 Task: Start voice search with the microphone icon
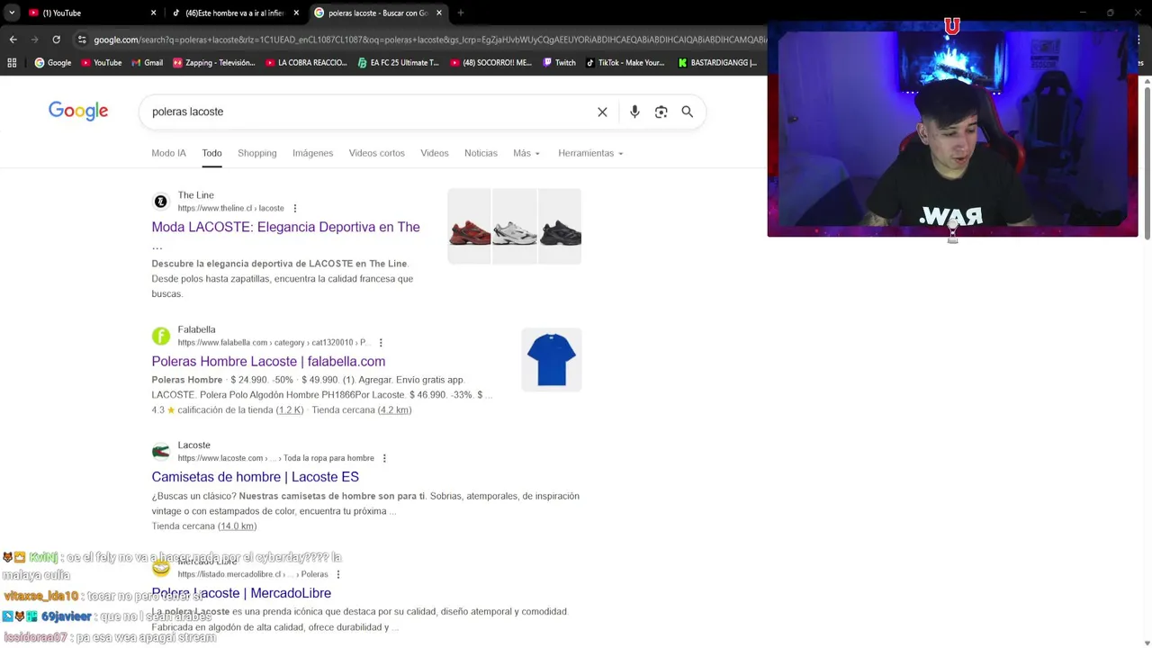click(634, 112)
